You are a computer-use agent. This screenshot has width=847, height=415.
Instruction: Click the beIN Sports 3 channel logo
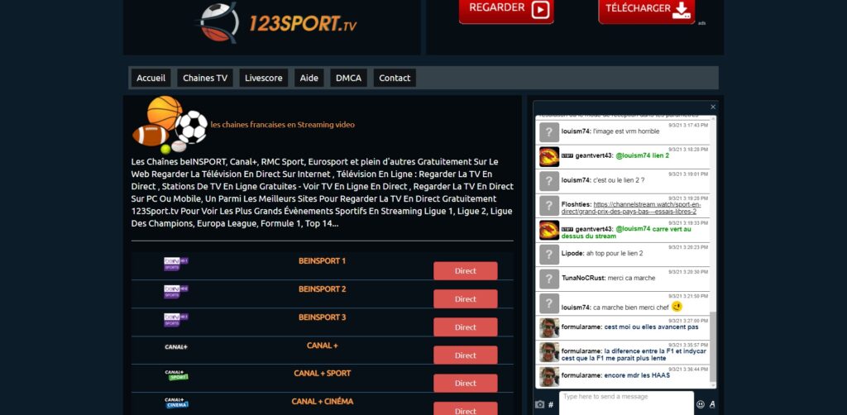[175, 320]
